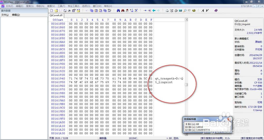The height and width of the screenshot is (140, 264).
Task: Click the offset value 16194C in status bar
Action: coord(133,138)
